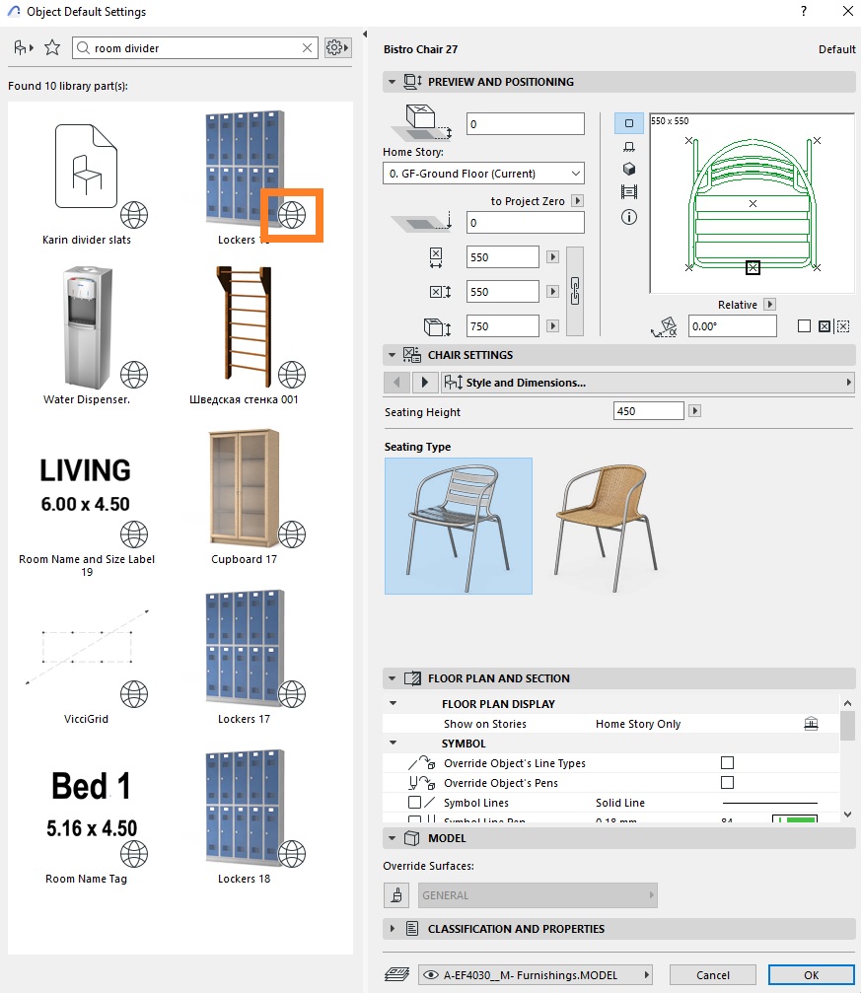This screenshot has width=861, height=993.
Task: Click globe icon on Karin divider slats
Action: pos(134,215)
